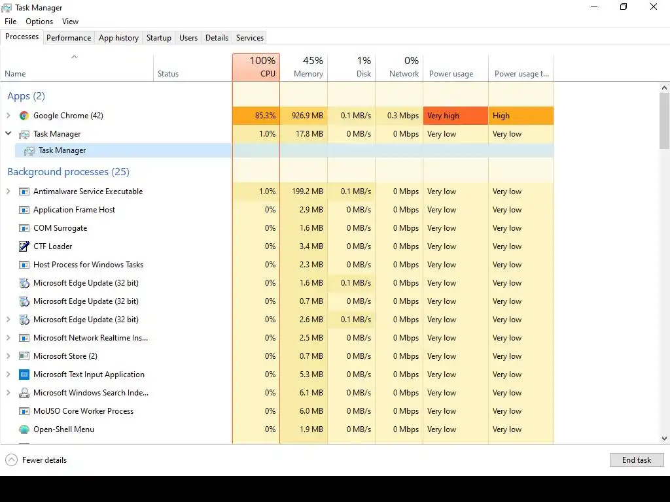The height and width of the screenshot is (502, 670).
Task: Click Microsoft Network Realtime Inspection icon
Action: point(24,338)
